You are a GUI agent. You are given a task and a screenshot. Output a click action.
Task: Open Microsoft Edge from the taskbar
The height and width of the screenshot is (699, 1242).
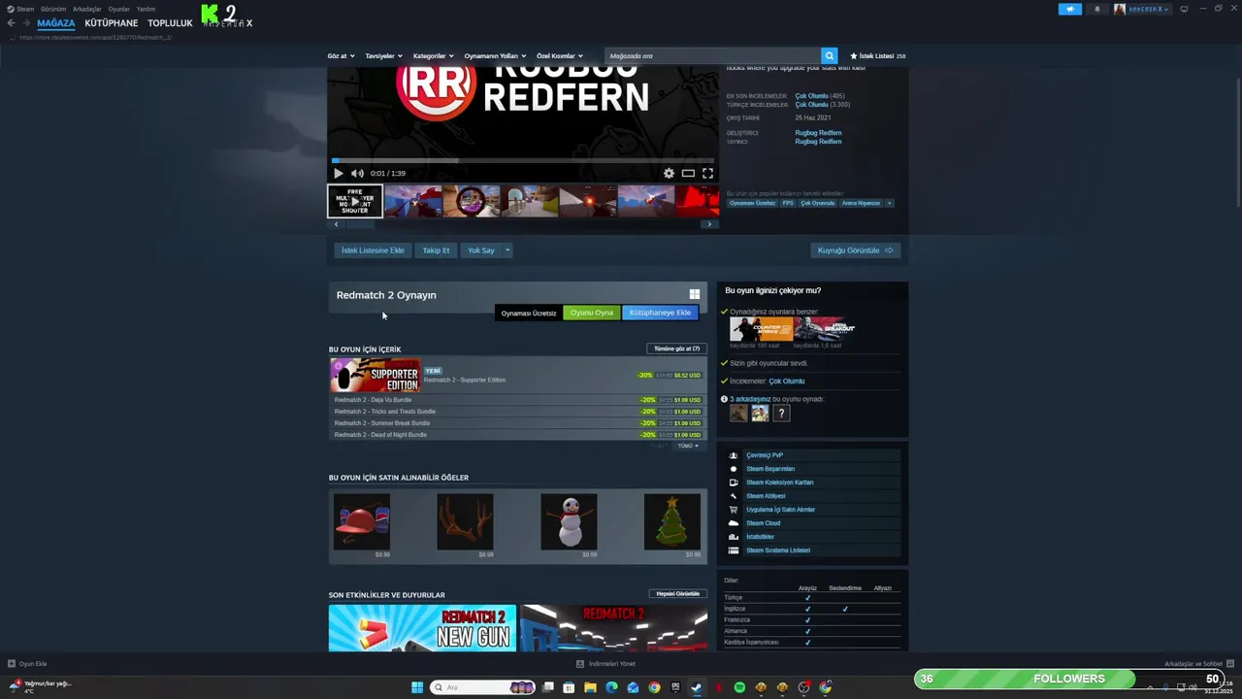point(611,687)
